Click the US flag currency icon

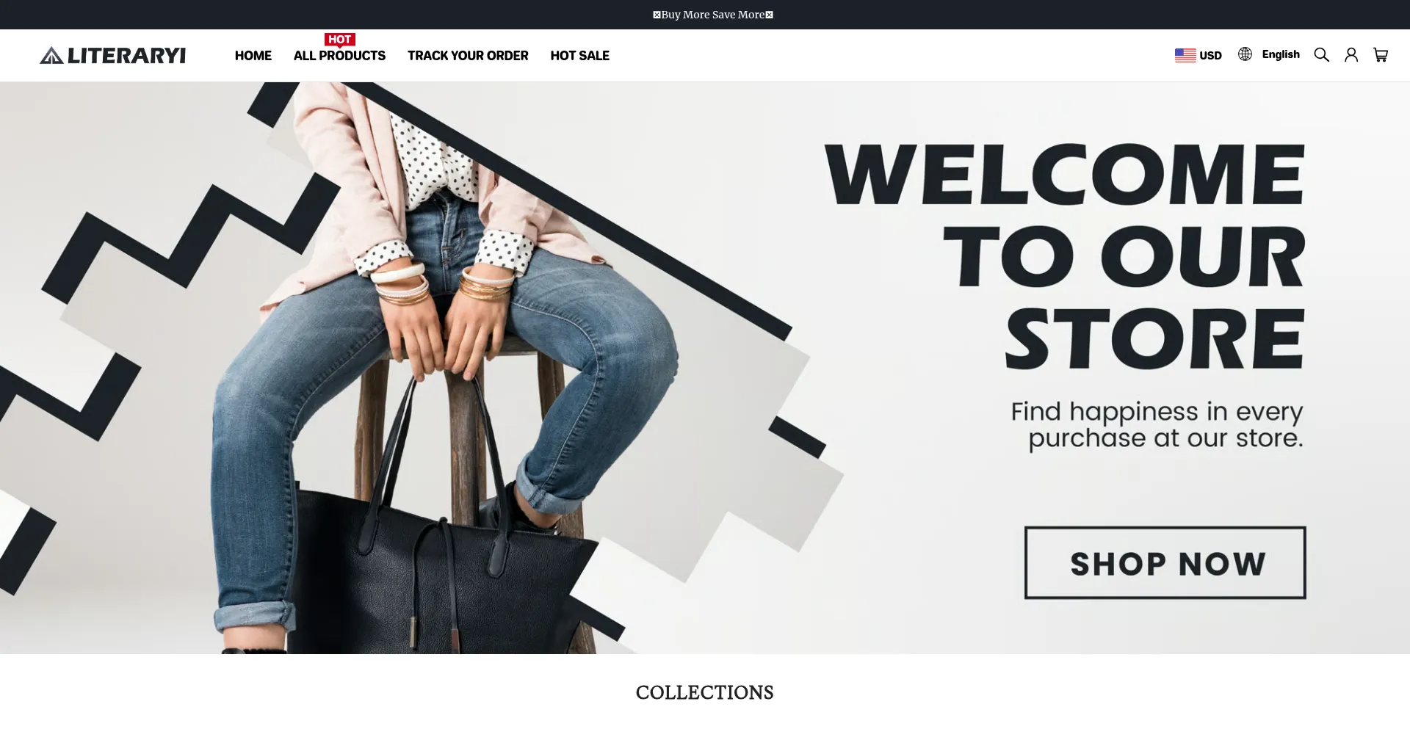[1185, 55]
